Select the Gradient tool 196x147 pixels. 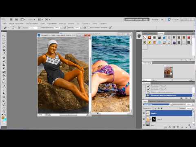4,75
